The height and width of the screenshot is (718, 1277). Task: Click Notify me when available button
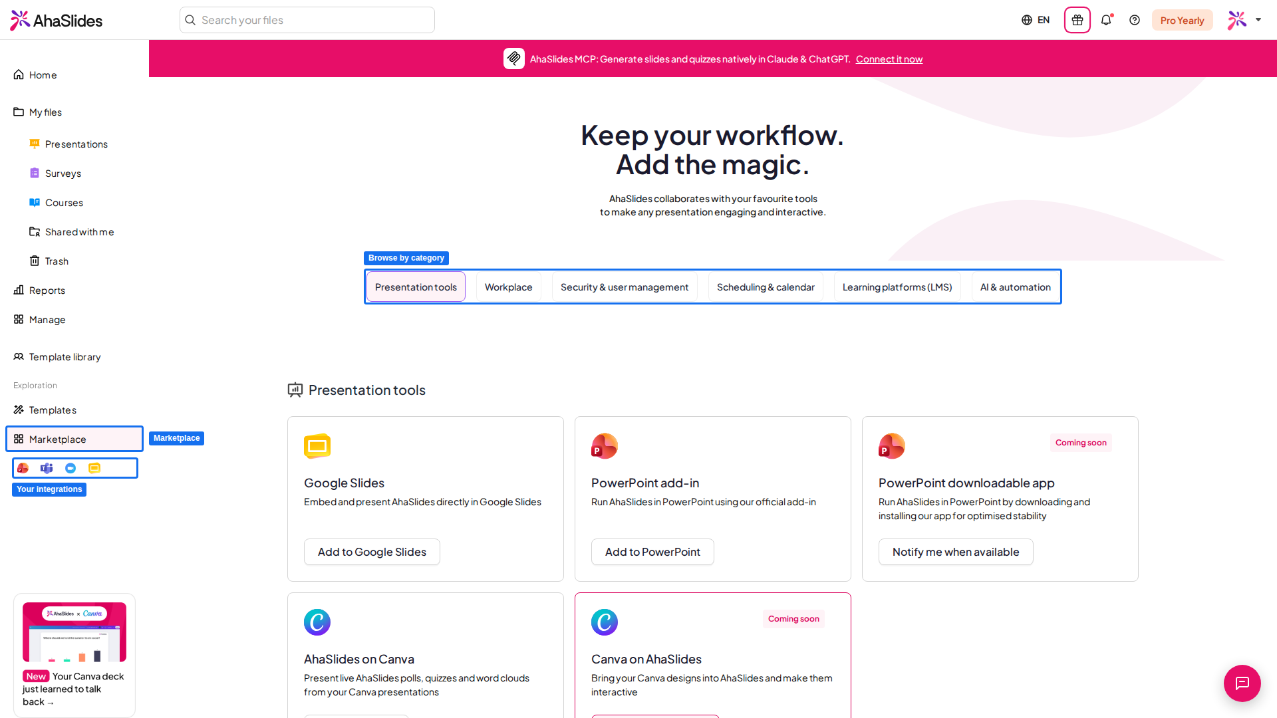click(956, 552)
